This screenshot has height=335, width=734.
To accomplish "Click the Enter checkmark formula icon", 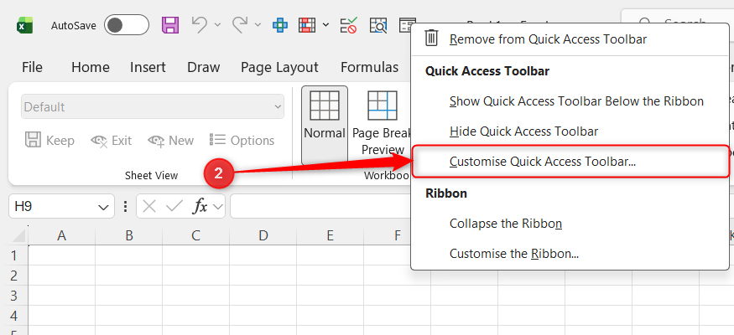I will (174, 206).
